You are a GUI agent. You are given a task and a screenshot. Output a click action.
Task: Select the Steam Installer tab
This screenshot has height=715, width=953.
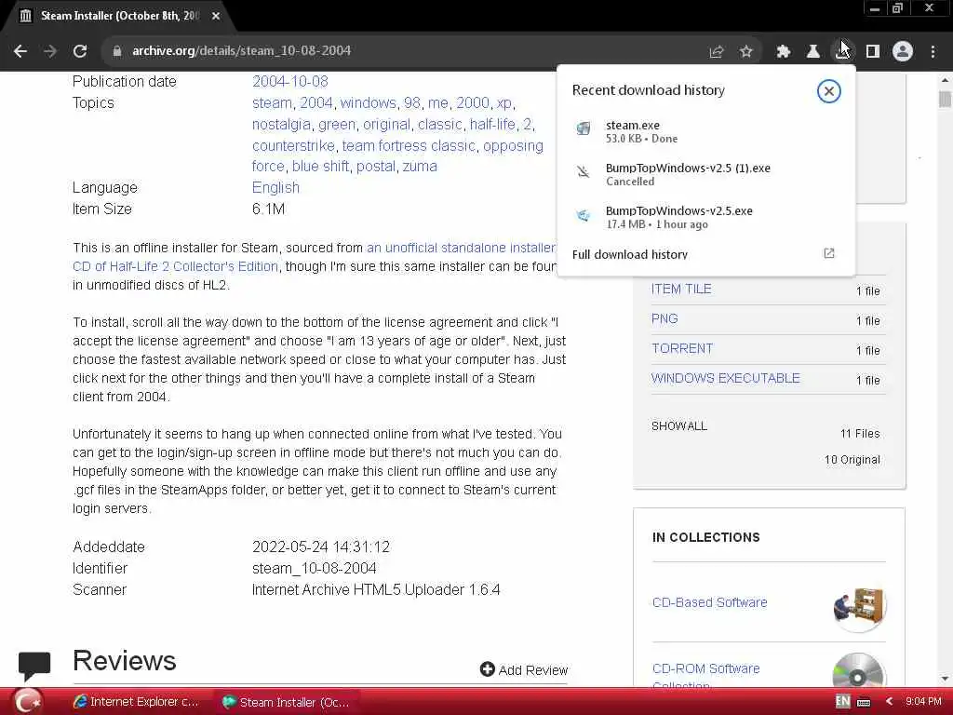point(120,16)
